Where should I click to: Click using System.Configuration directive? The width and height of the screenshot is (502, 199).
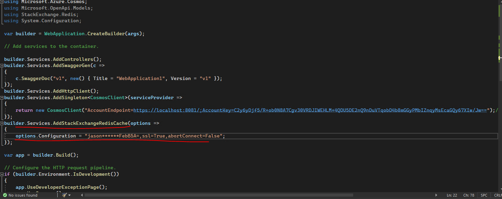click(43, 21)
